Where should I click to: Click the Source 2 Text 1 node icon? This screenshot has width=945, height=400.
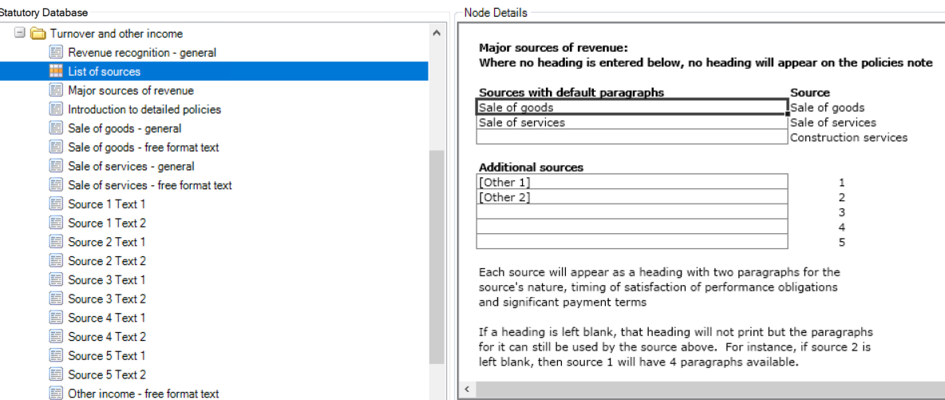tap(56, 242)
